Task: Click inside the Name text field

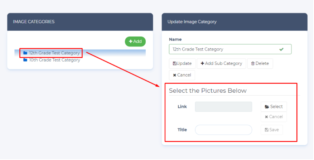Action: click(x=222, y=49)
